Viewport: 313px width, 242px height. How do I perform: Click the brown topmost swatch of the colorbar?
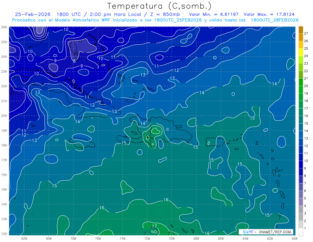coord(301,30)
